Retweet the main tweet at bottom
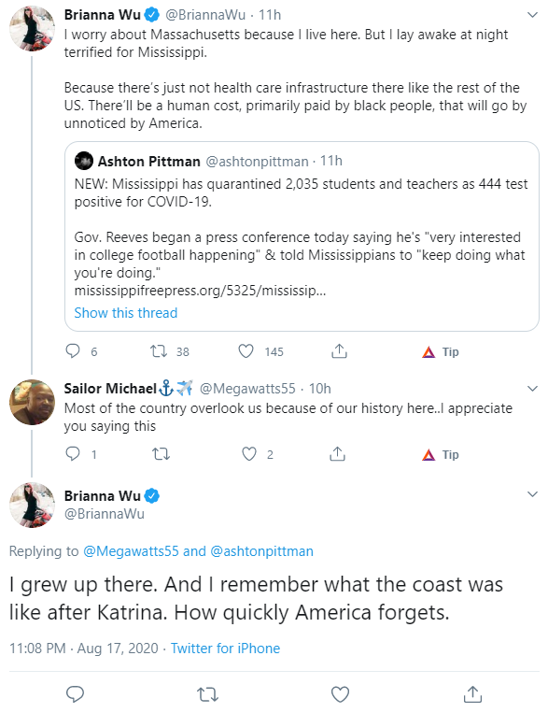Screen dimensions: 548x713 pyautogui.click(x=207, y=694)
